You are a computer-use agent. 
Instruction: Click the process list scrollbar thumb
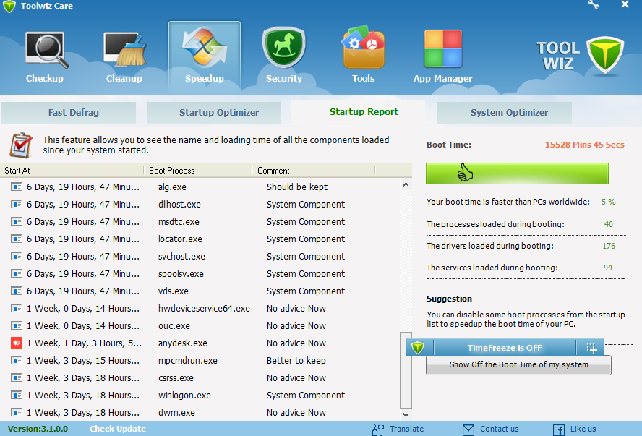point(406,370)
